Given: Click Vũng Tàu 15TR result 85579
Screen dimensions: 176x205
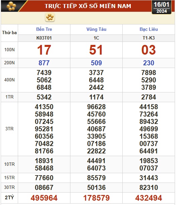Looking at the screenshot, I should tap(96, 178).
